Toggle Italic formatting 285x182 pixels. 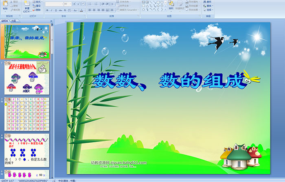(x=51, y=10)
